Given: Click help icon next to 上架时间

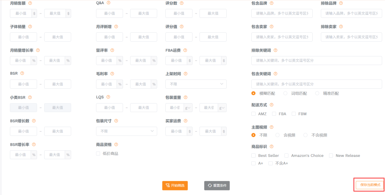Looking at the screenshot, I should tap(186, 74).
